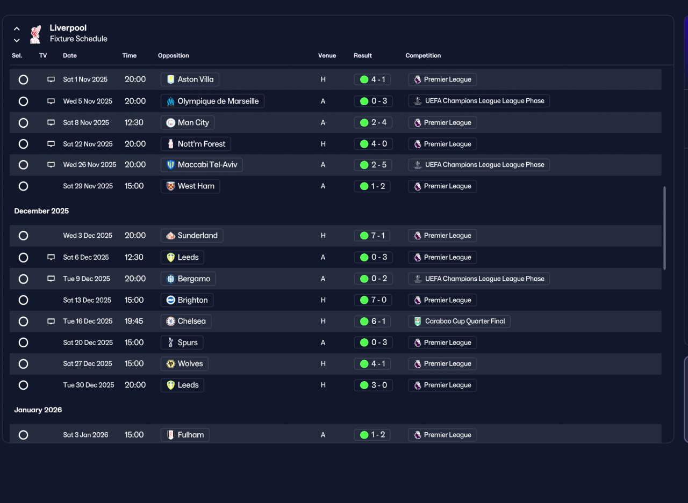Click the Competition column header
Image resolution: width=688 pixels, height=503 pixels.
tap(423, 56)
